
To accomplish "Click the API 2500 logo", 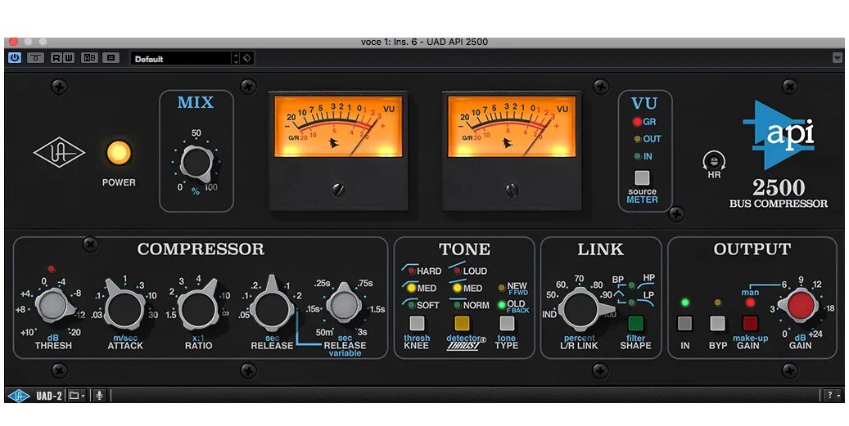I will click(779, 135).
